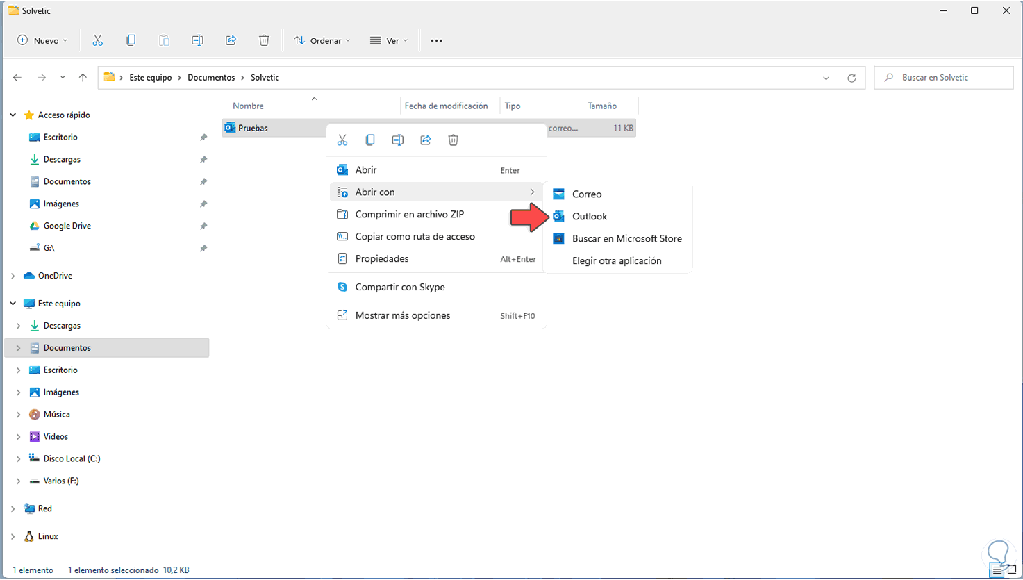
Task: Click the Share icon in the toolbar
Action: 231,40
